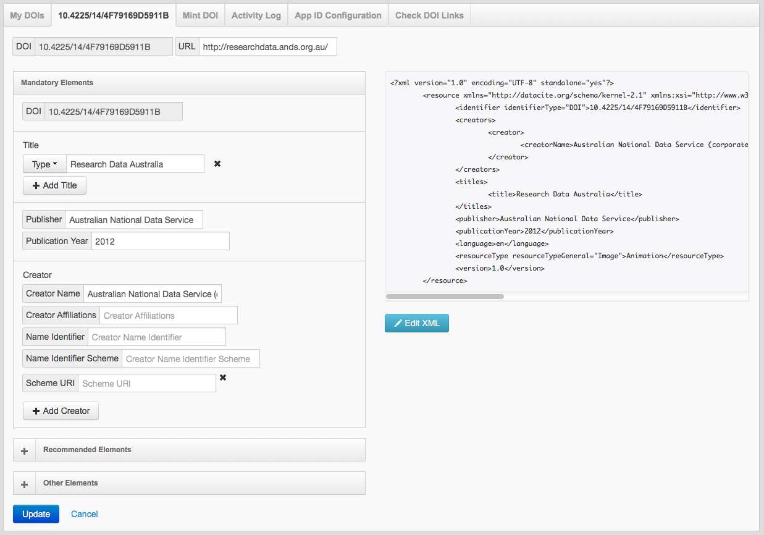Remove the creator entry with X icon

tap(223, 377)
